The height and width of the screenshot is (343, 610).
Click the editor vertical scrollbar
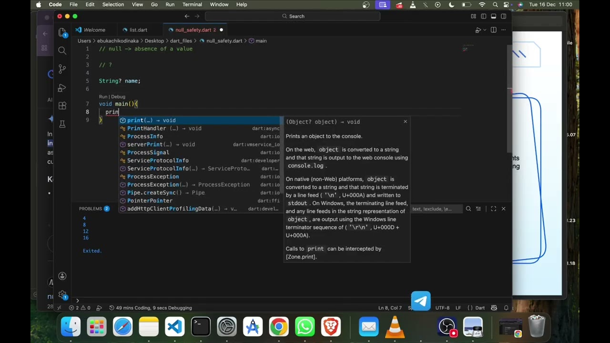pos(509,98)
